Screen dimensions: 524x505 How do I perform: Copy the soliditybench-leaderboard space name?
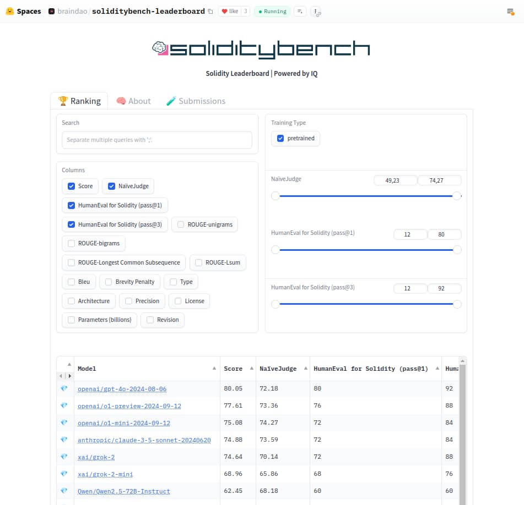210,12
